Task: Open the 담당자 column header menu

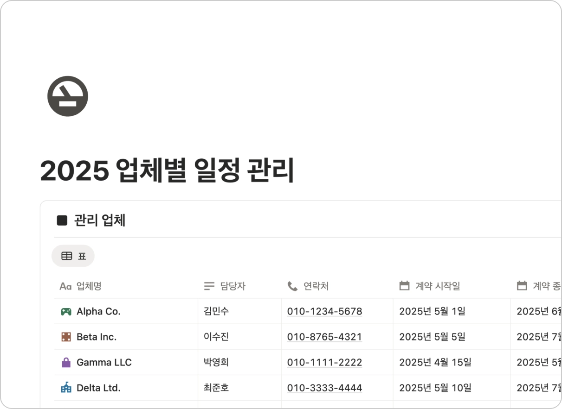Action: (x=233, y=286)
